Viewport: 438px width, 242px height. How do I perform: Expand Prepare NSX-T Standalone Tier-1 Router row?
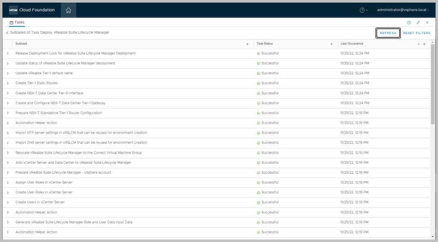[8, 113]
